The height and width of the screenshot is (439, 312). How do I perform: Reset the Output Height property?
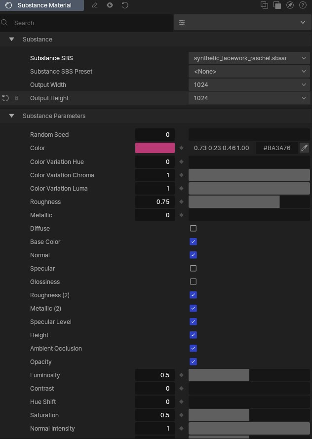[x=5, y=98]
